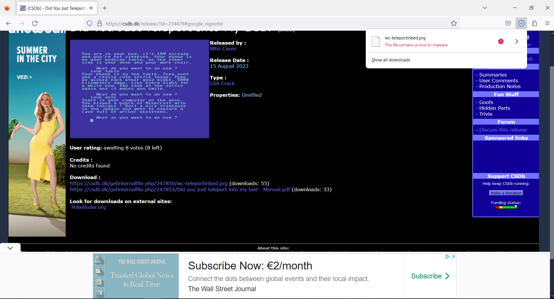Show all downloads

tap(391, 60)
